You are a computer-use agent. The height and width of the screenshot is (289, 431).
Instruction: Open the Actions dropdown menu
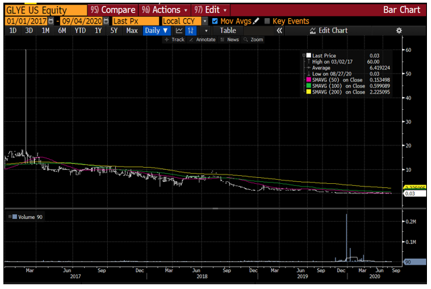pyautogui.click(x=164, y=10)
